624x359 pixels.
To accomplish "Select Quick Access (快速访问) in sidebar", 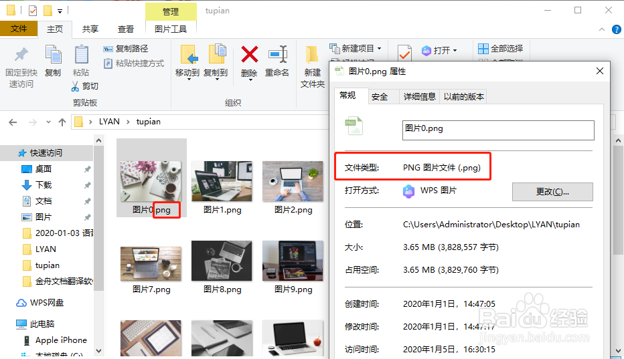I will click(46, 152).
